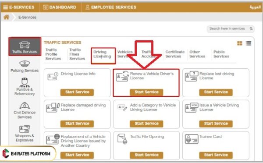This screenshot has height=163, width=263.
Task: Select Traffic Services car icon in sidebar
Action: click(x=25, y=45)
